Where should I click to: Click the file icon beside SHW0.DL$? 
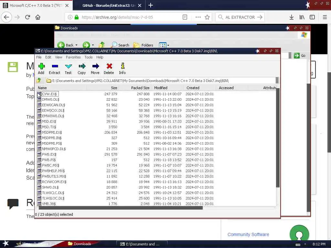(39, 187)
